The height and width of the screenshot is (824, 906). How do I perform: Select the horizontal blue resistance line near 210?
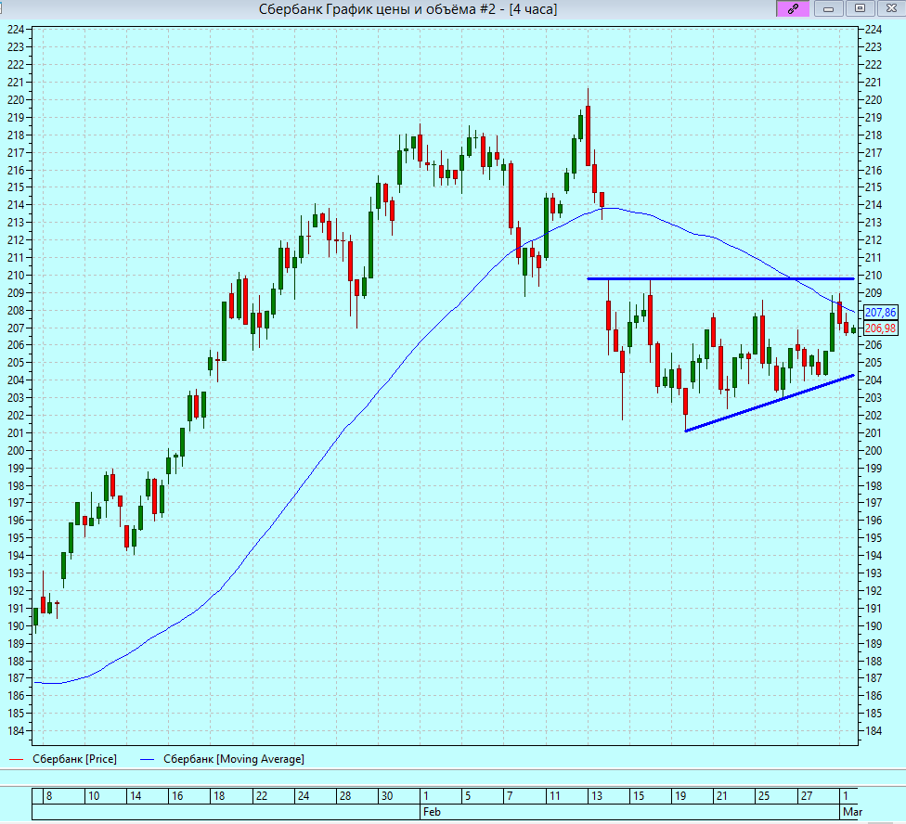(x=720, y=279)
